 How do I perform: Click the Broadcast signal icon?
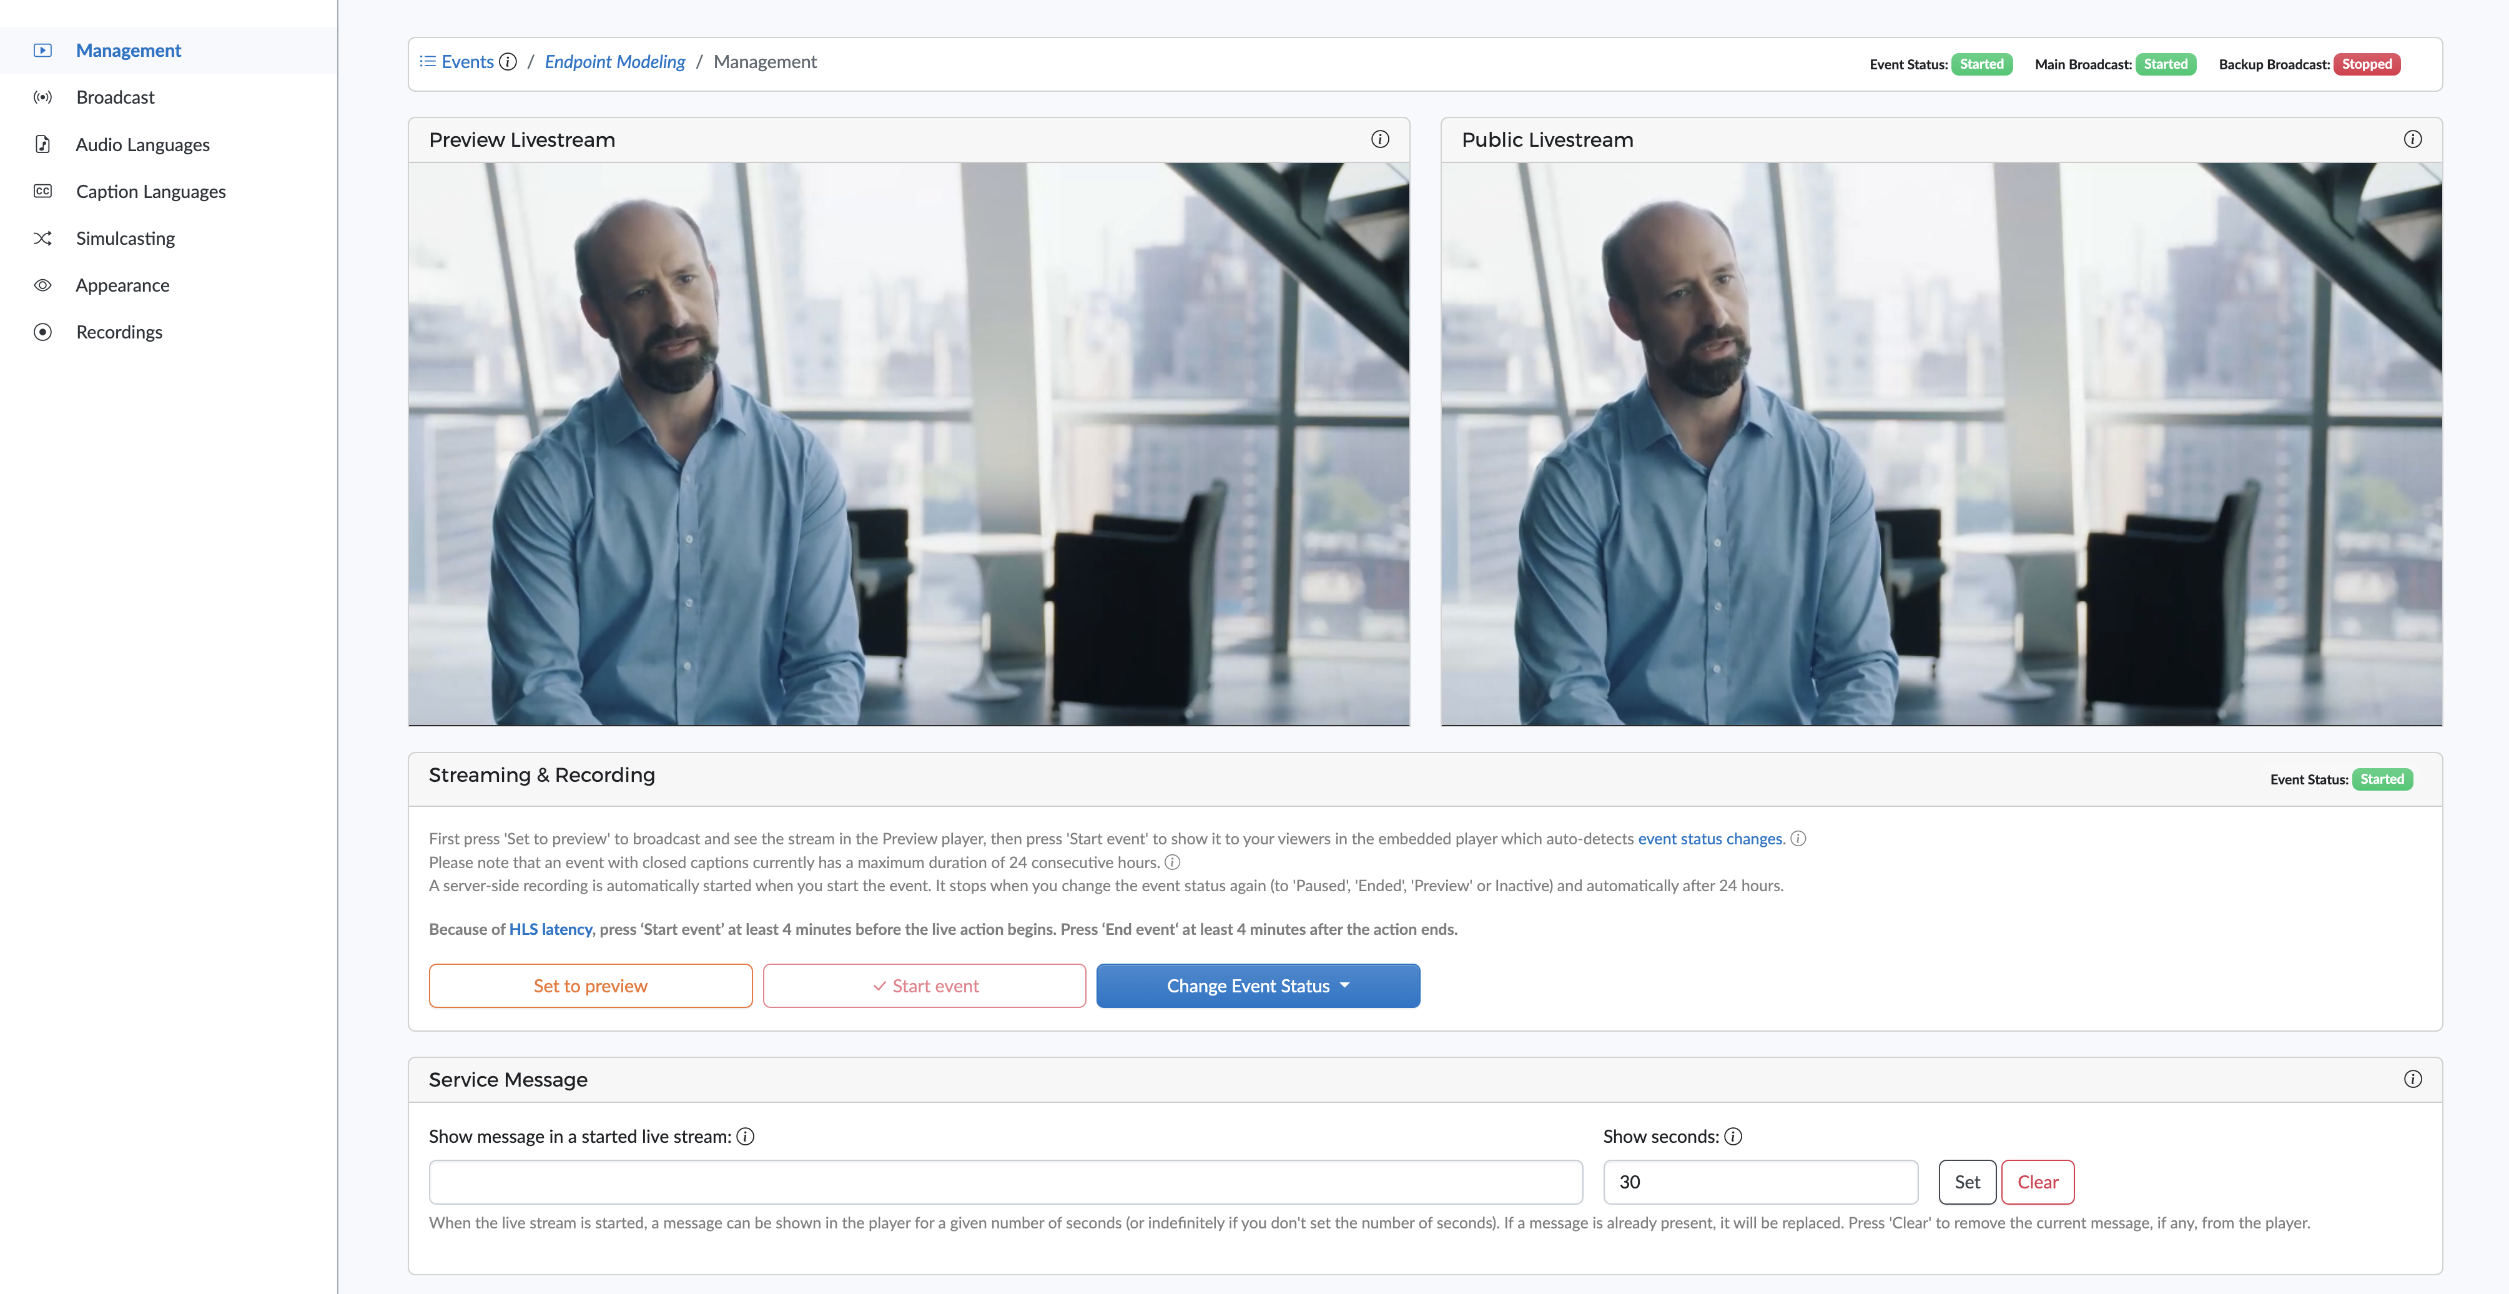coord(43,97)
